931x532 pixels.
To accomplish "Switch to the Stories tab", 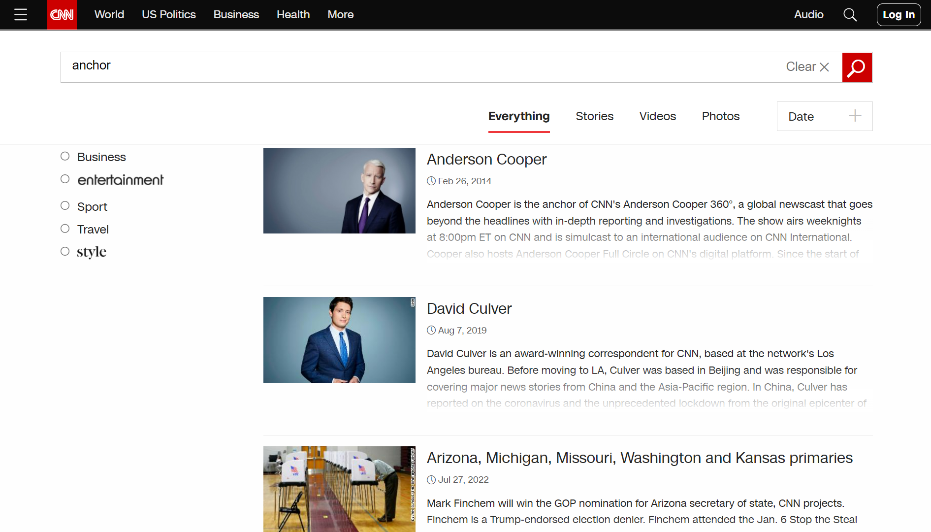I will (x=594, y=116).
